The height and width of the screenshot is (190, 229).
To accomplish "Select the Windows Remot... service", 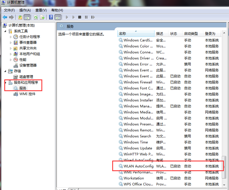I will 169,130.
